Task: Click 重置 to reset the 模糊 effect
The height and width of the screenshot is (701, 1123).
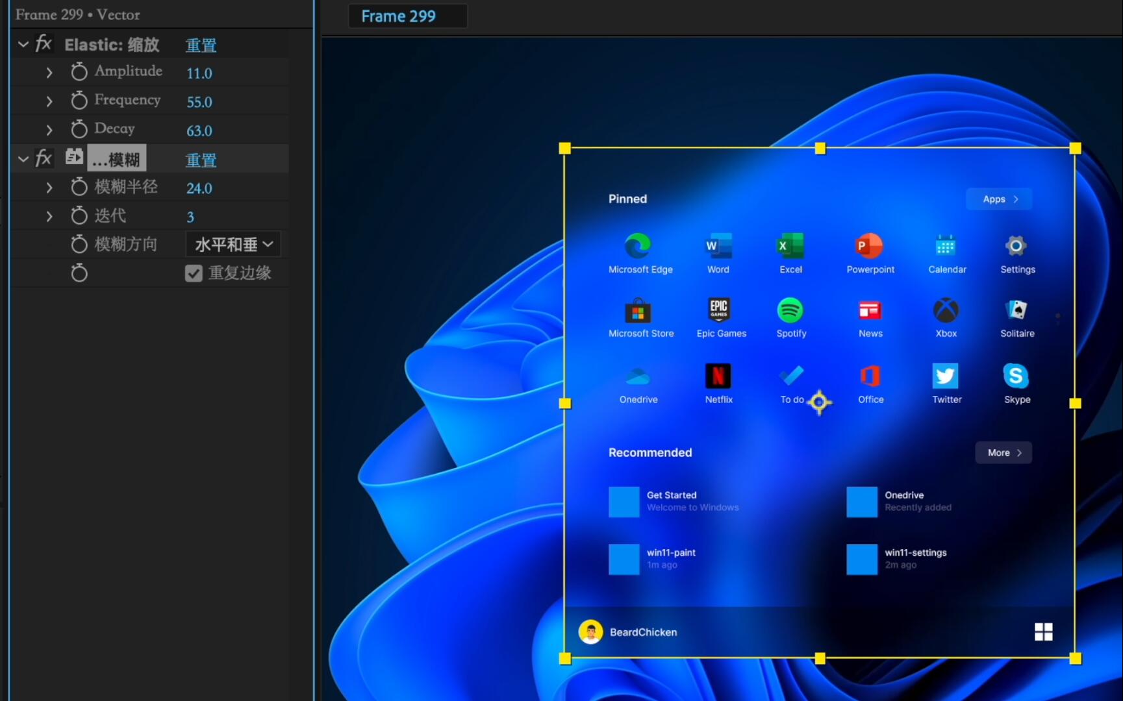Action: [x=201, y=160]
